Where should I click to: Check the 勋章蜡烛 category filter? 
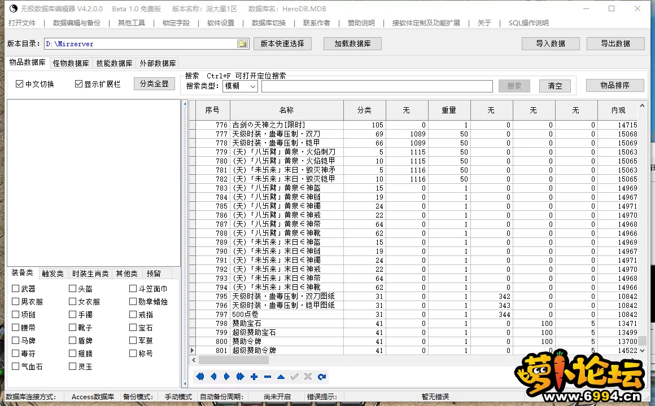coord(133,301)
